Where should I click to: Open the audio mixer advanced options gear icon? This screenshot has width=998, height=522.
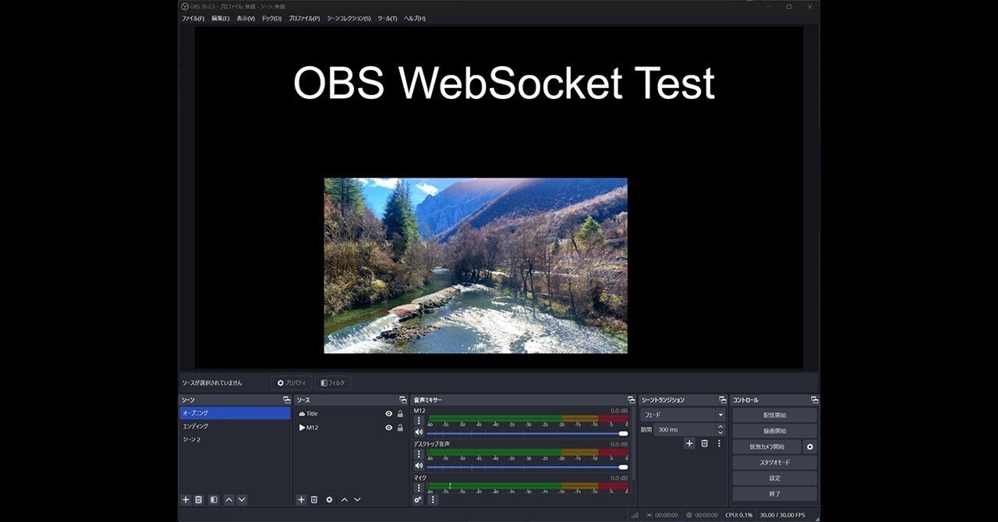pyautogui.click(x=417, y=499)
